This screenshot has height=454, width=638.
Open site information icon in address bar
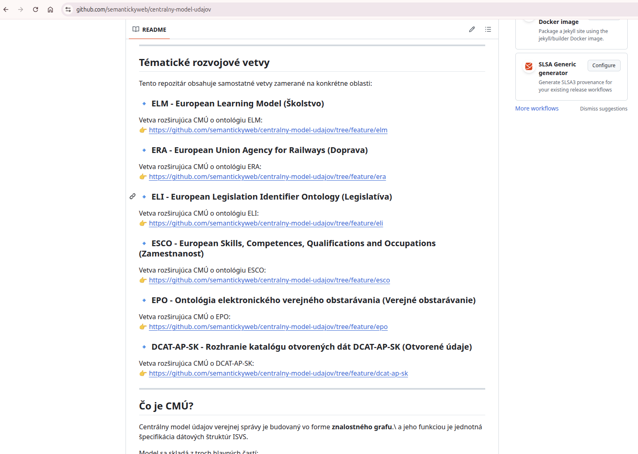coord(68,9)
